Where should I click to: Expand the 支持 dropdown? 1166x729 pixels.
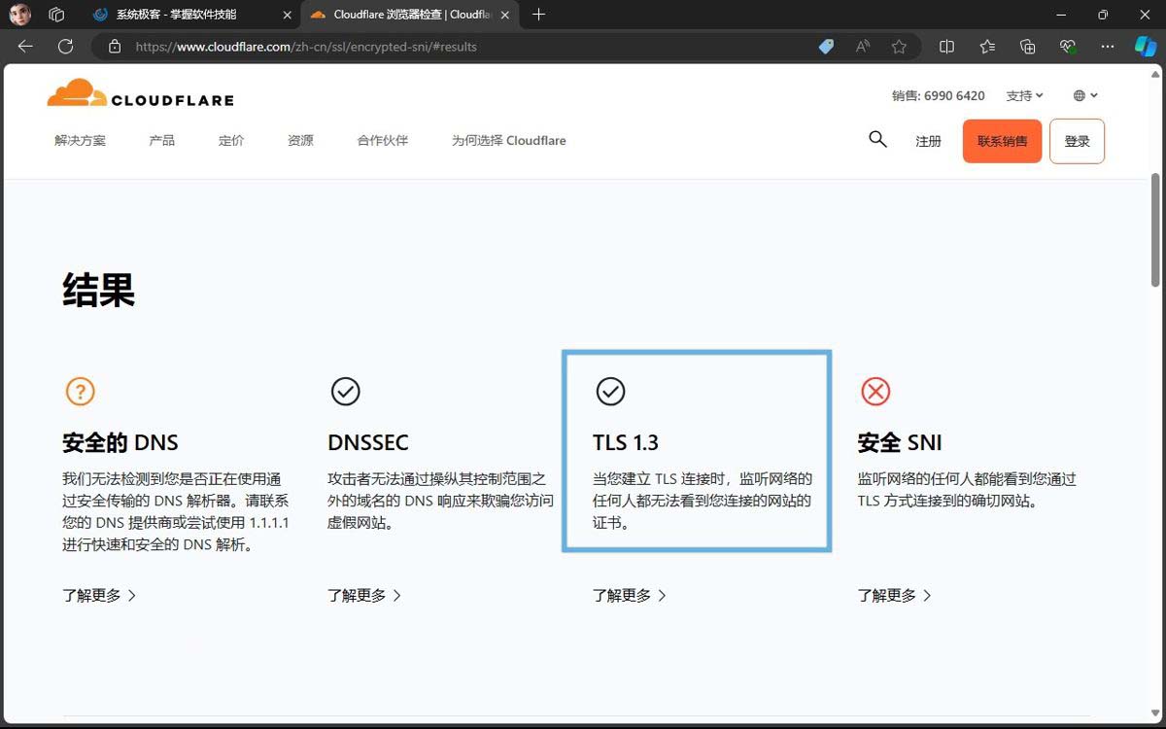pyautogui.click(x=1024, y=95)
